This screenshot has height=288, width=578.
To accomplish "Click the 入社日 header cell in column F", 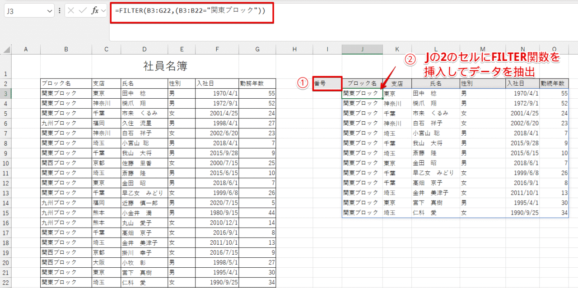I will coord(217,83).
